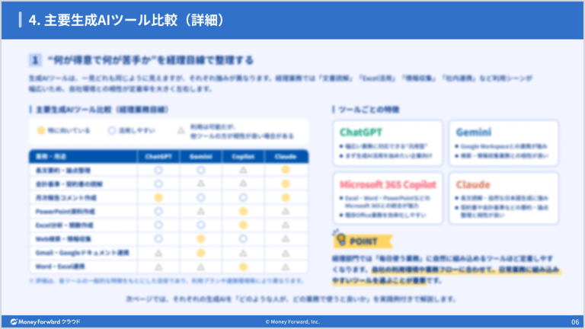Viewport: 585px width, 329px height.
Task: Click the yellow circle legend icon
Action: point(41,130)
